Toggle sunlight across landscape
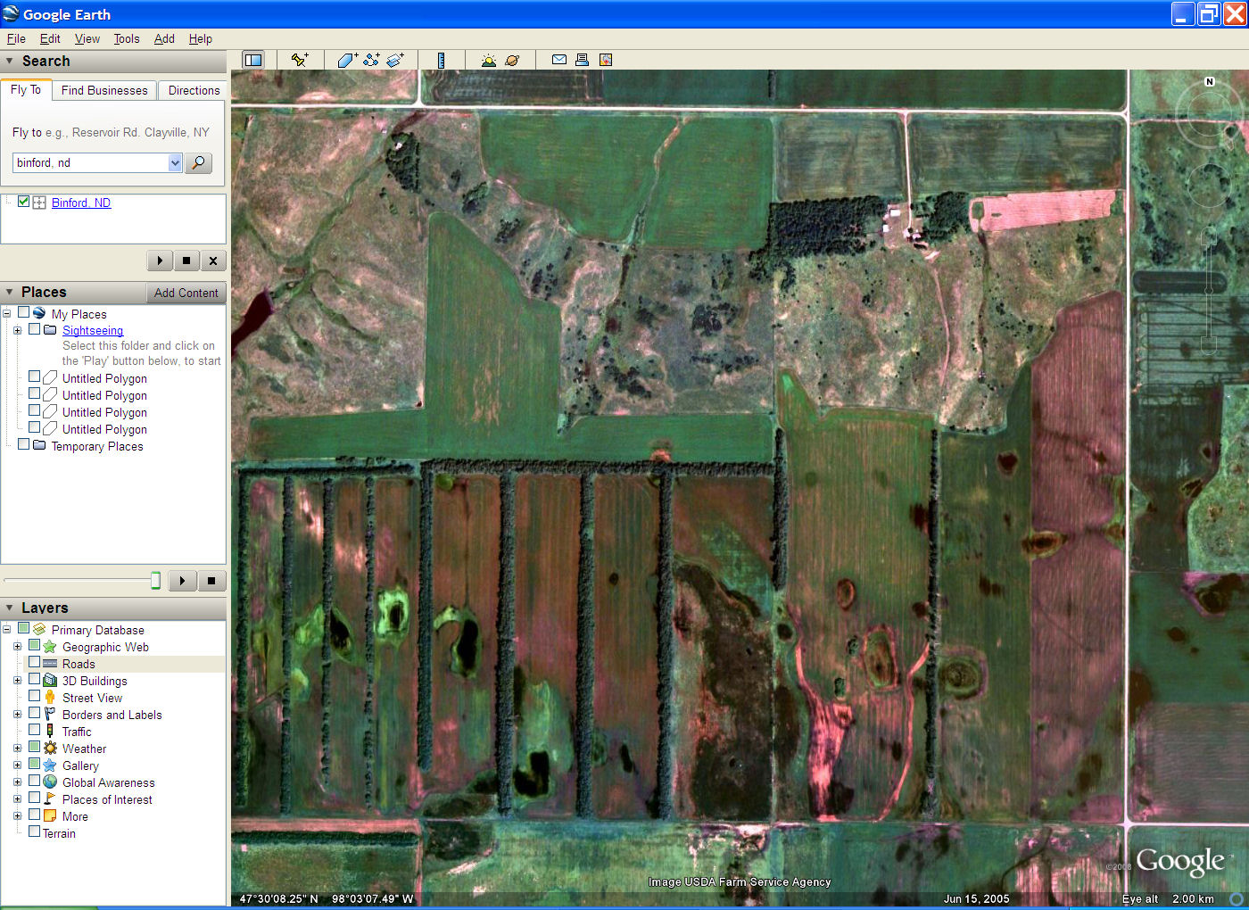 [x=488, y=60]
